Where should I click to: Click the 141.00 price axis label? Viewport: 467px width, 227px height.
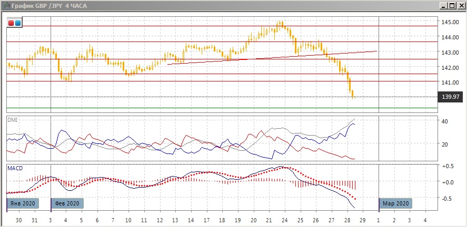449,82
